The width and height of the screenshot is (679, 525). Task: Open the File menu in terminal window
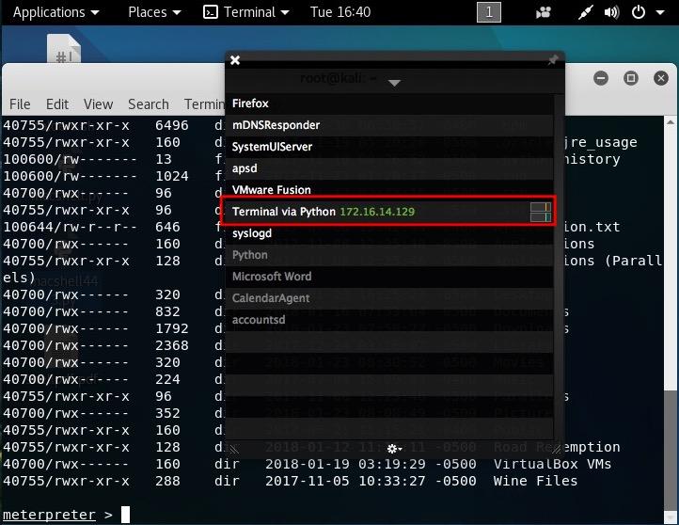coord(20,104)
